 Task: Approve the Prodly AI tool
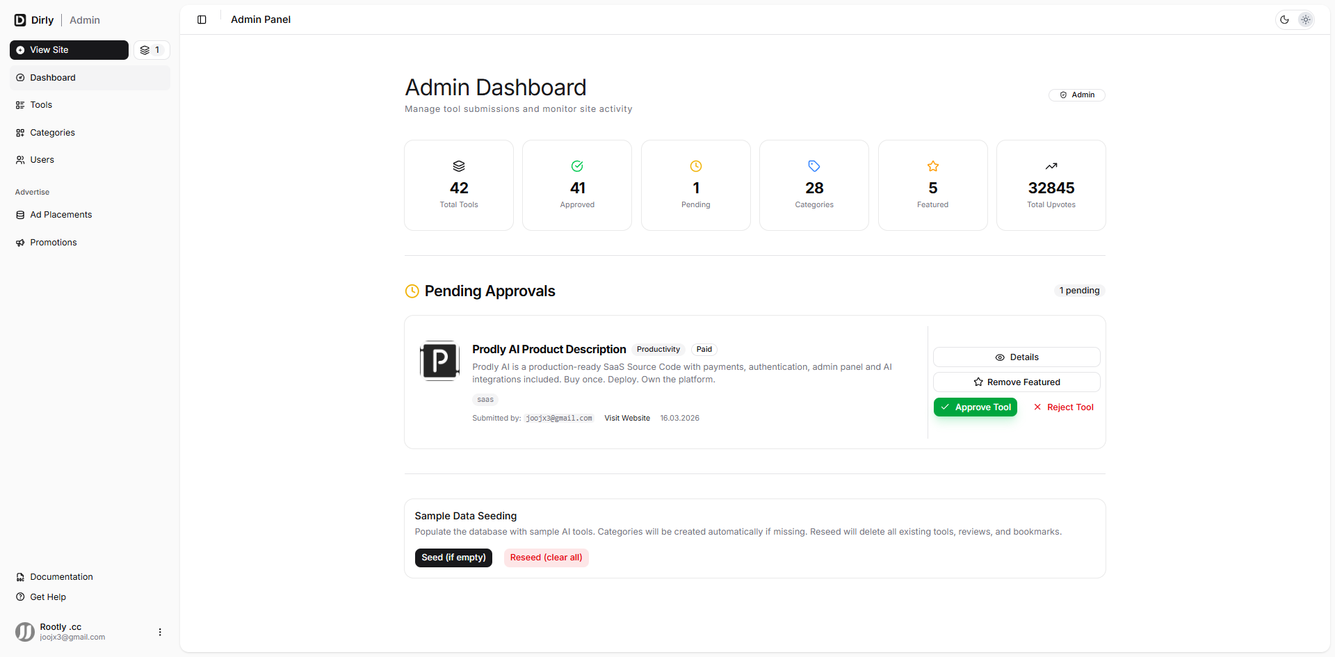tap(975, 407)
